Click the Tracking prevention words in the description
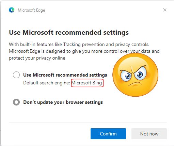174x146 pixels. [x=72, y=44]
